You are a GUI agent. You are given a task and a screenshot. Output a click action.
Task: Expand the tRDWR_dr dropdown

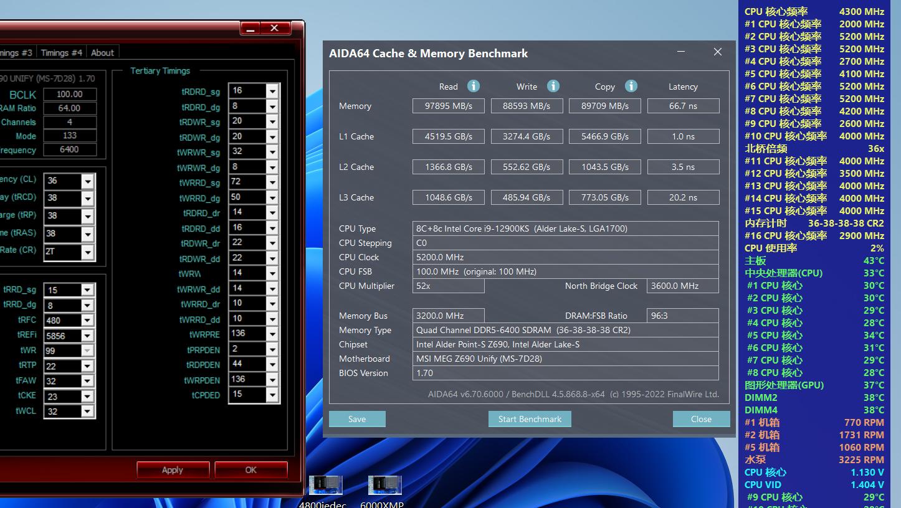[272, 243]
